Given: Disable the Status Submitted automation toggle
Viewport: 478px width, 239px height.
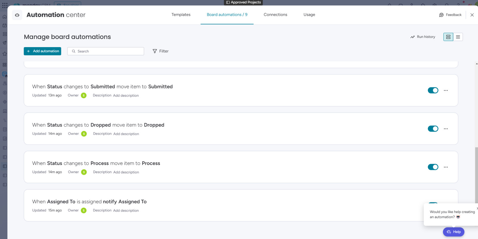Looking at the screenshot, I should 433,90.
